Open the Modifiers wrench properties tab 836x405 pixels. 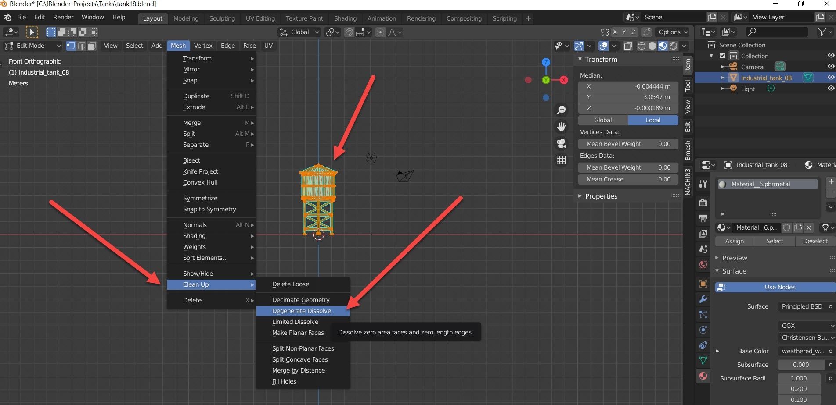[703, 299]
